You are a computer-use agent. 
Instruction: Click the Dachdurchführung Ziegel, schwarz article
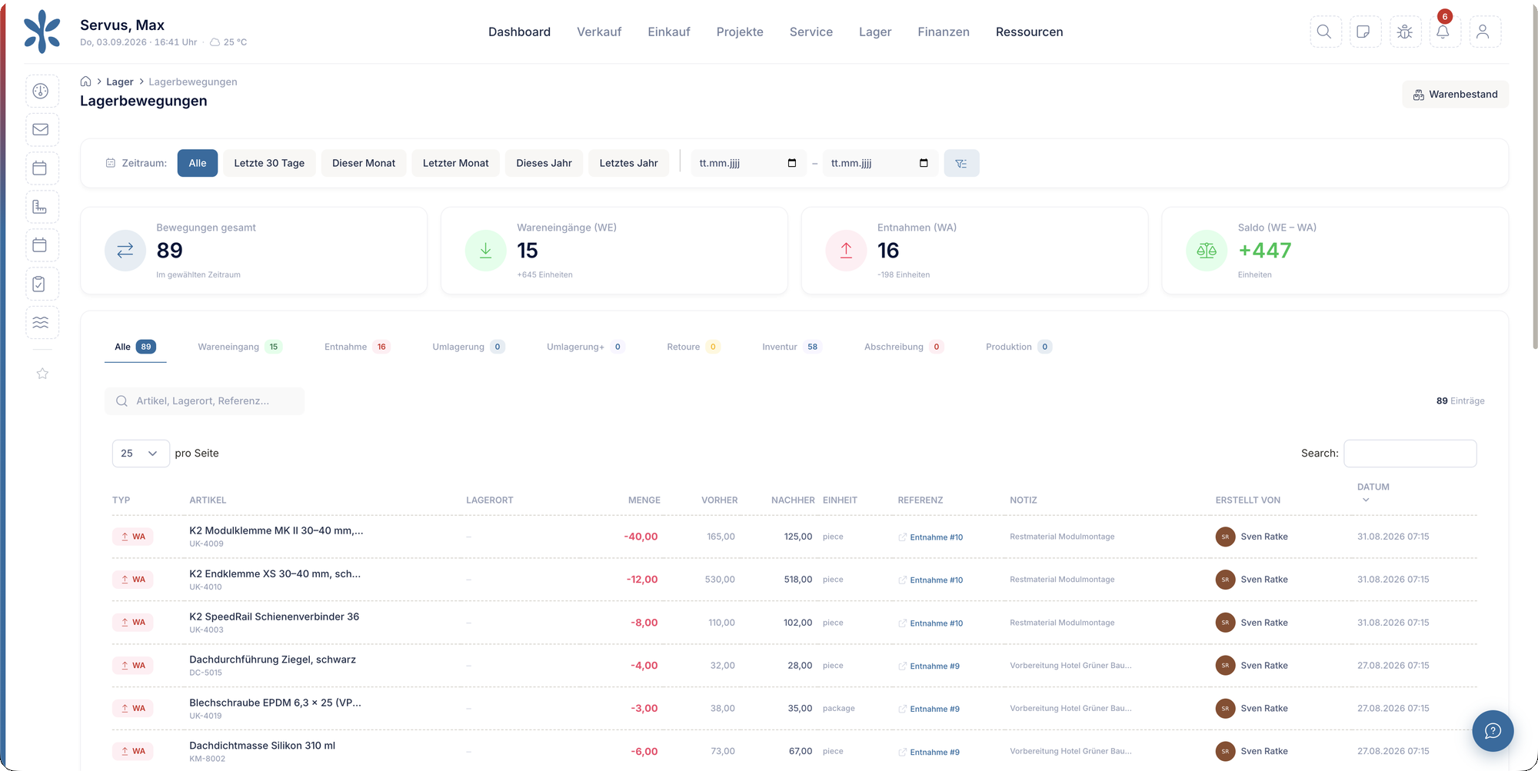[272, 660]
